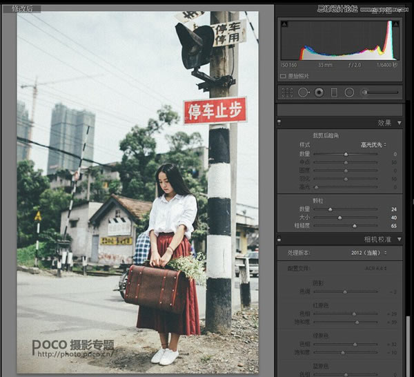This screenshot has height=377, width=414.
Task: Click the 颗粒 section label
Action: click(x=318, y=201)
